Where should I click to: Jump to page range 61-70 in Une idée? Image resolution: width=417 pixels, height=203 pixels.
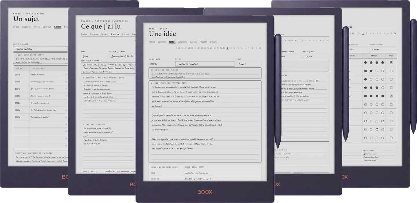216,48
